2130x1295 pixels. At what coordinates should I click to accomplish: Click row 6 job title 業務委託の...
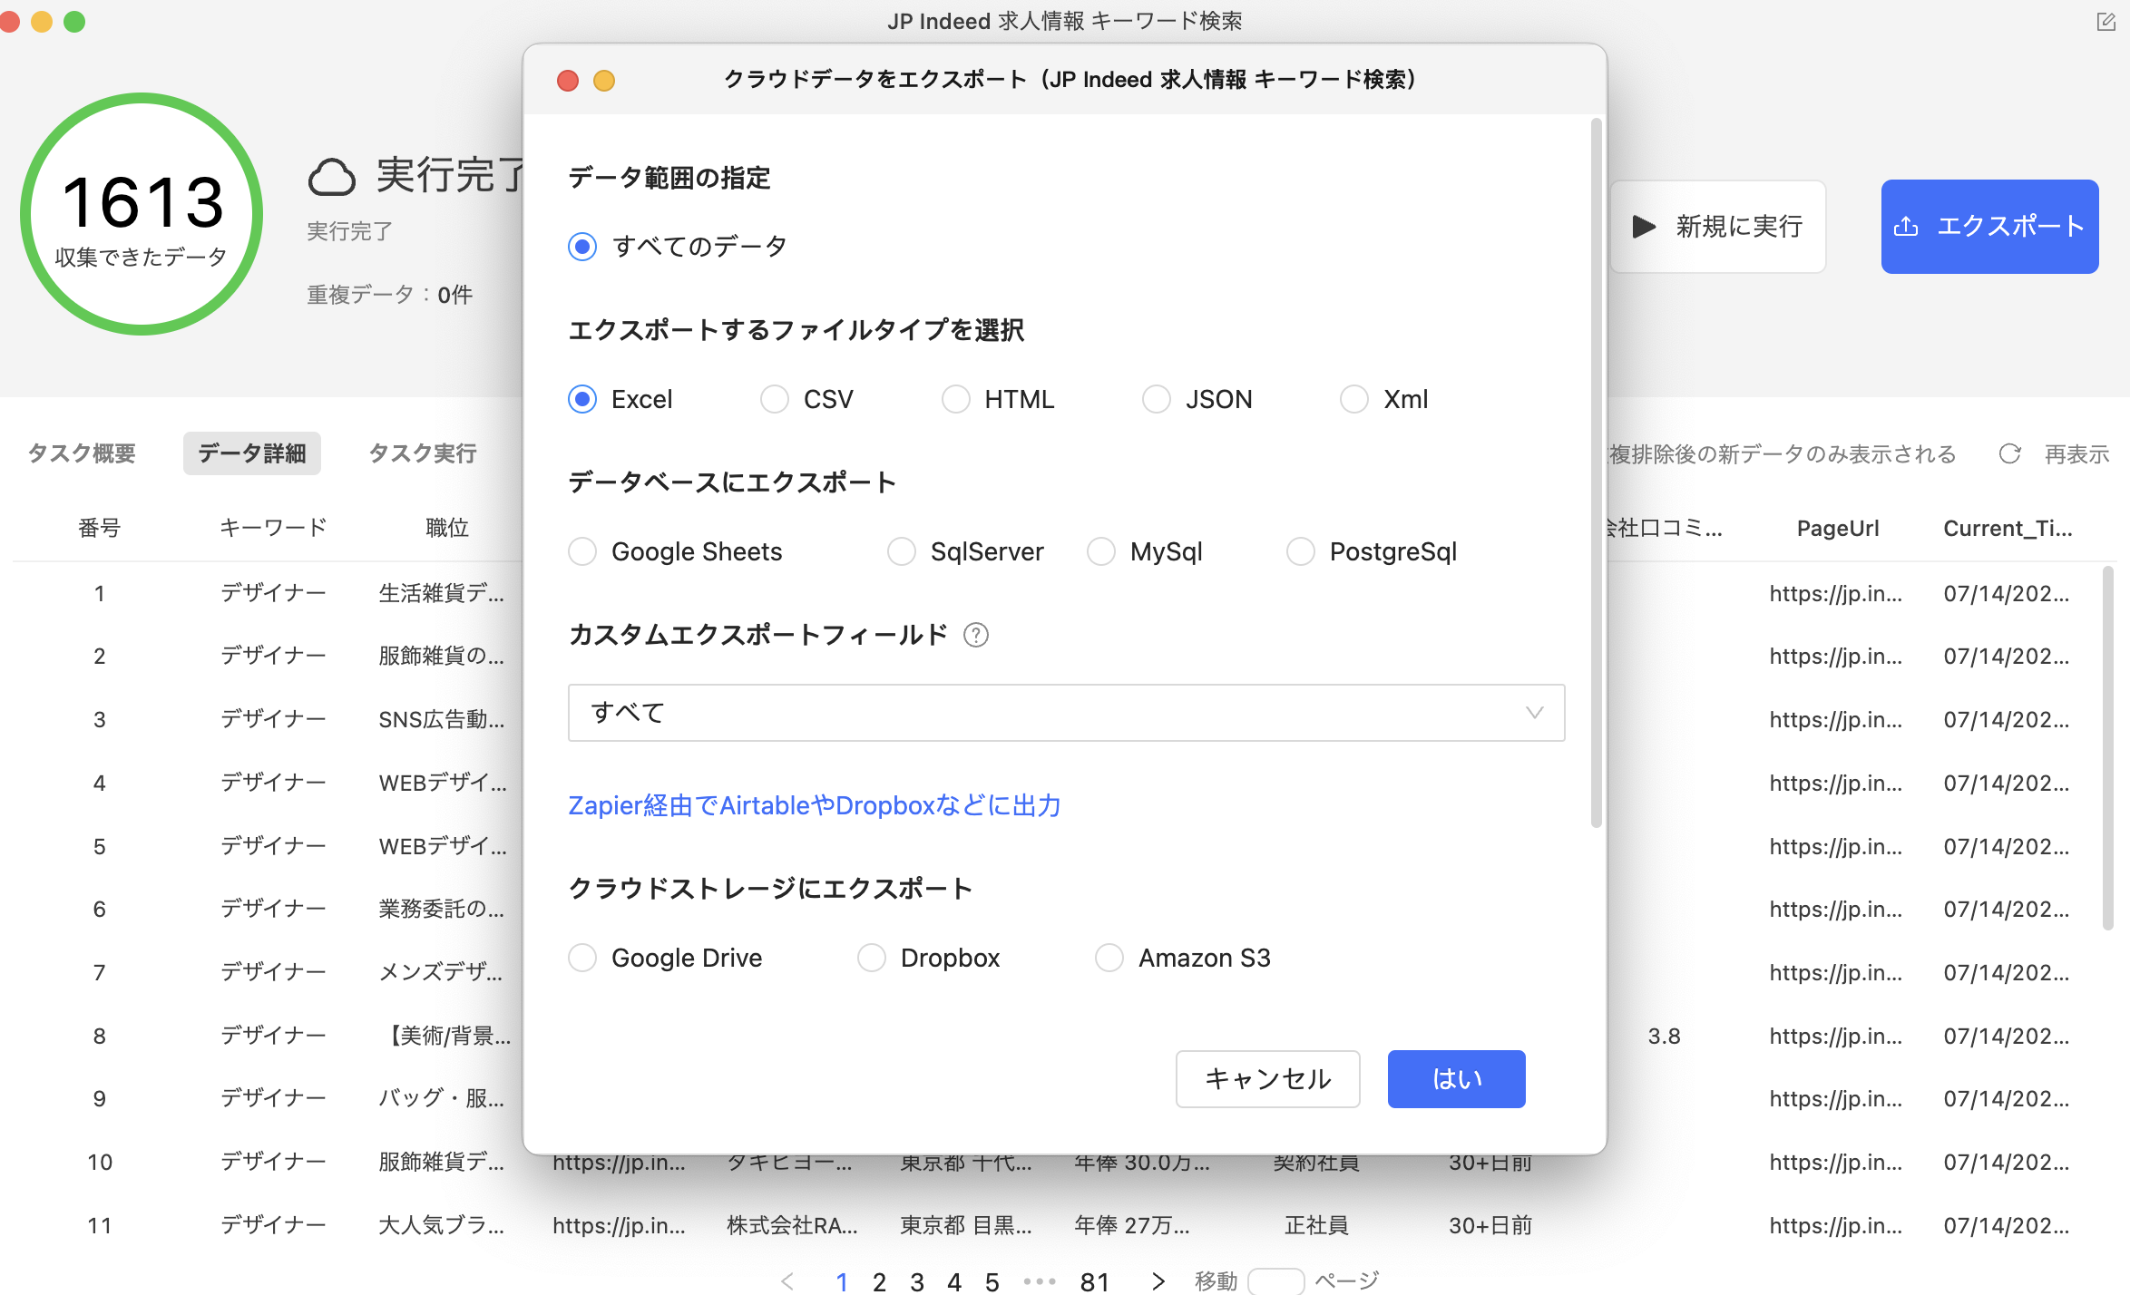click(441, 910)
